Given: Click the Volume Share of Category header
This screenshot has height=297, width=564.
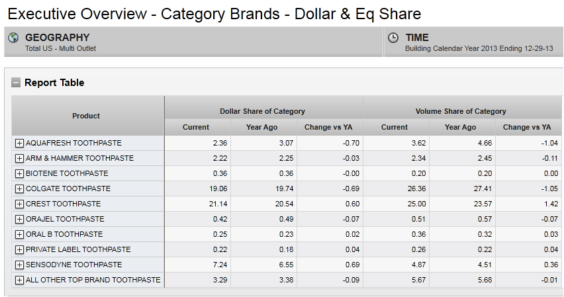Looking at the screenshot, I should coord(461,111).
